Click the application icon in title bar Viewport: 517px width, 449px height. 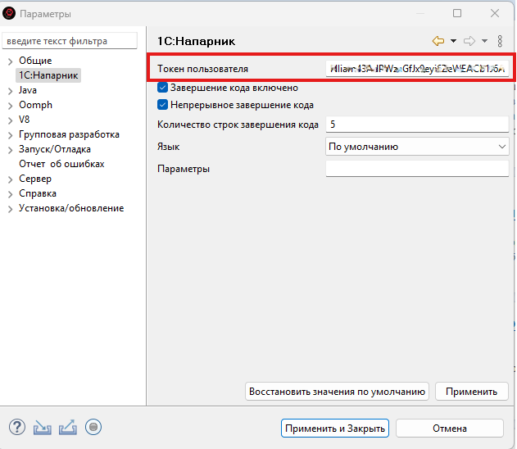pos(9,13)
